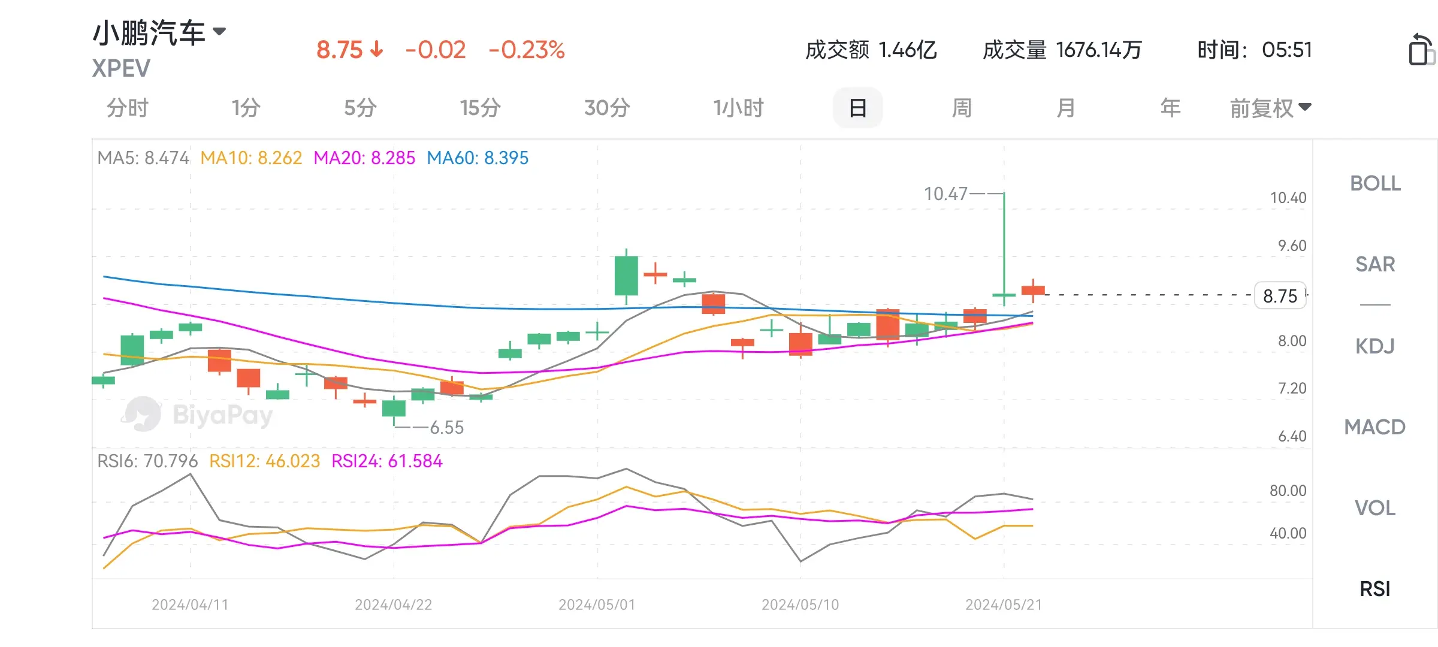Select the 5分 interval tab
The image size is (1438, 647).
(360, 108)
